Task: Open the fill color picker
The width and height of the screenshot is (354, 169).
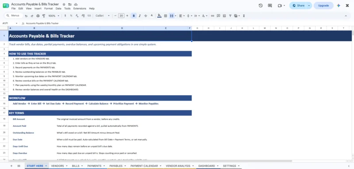Action: pos(159,16)
